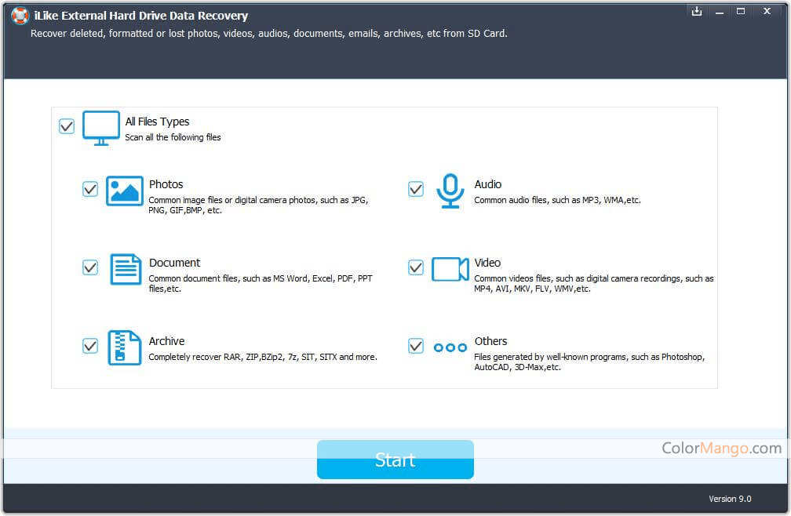This screenshot has width=791, height=516.
Task: Click the download arrow icon in title bar
Action: [697, 11]
